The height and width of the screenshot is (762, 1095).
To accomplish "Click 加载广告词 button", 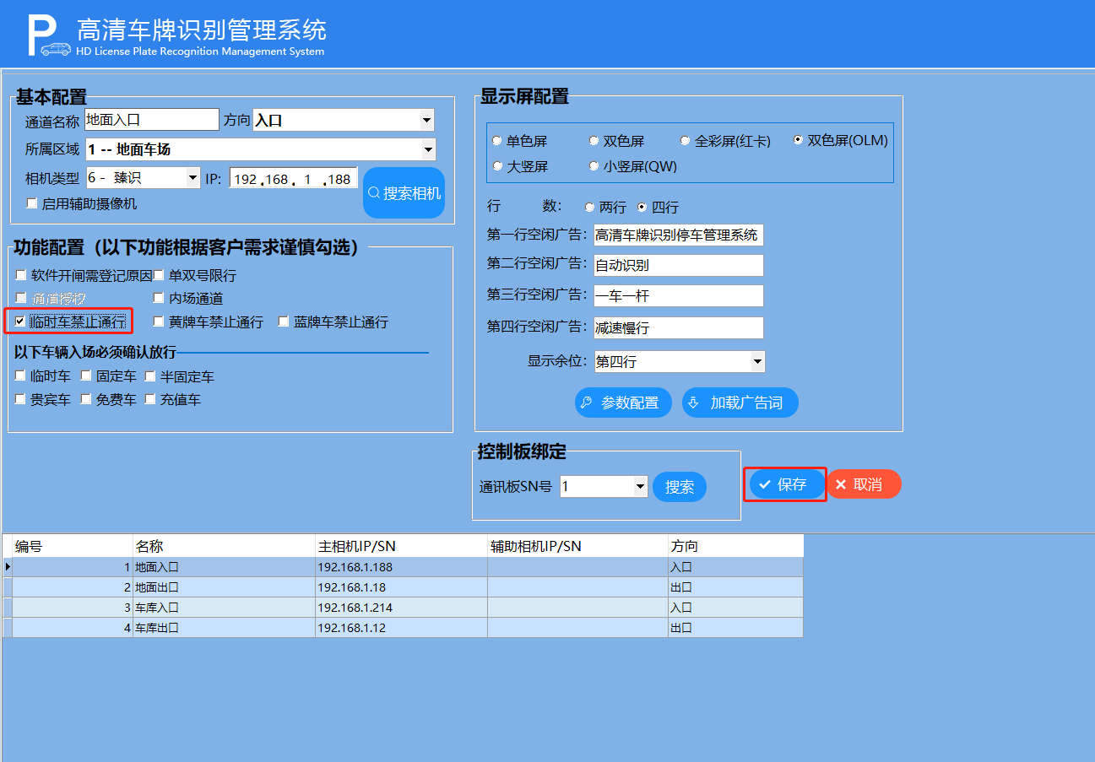I will [740, 403].
